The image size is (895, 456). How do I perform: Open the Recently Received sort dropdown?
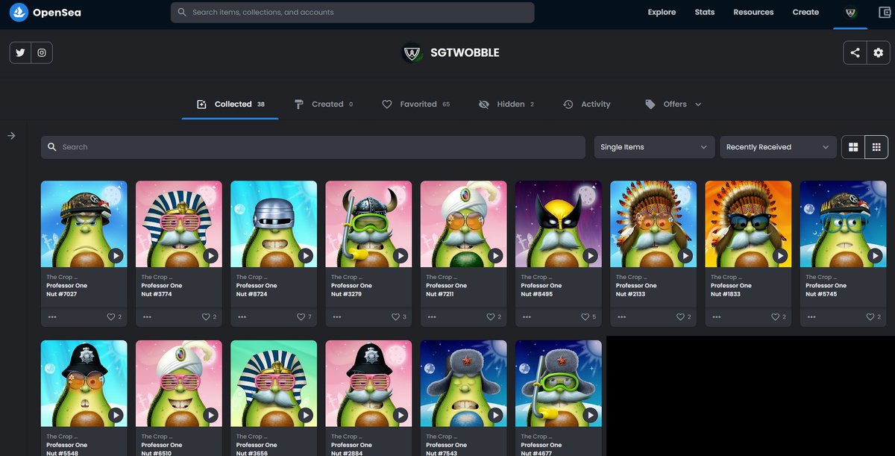778,147
